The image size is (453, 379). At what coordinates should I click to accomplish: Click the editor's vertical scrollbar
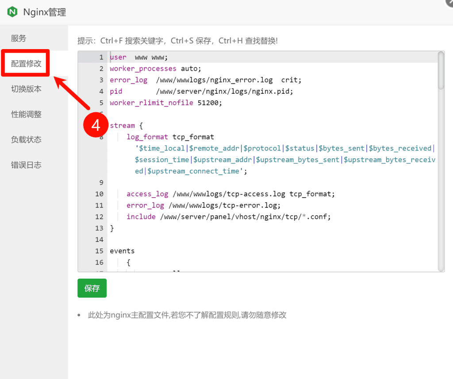coord(441,71)
